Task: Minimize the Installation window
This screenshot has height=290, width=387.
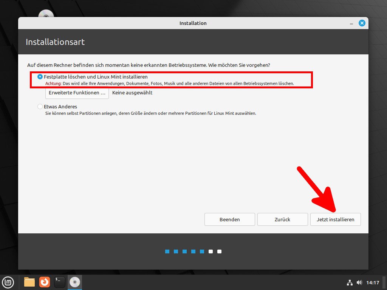Action: click(x=352, y=23)
